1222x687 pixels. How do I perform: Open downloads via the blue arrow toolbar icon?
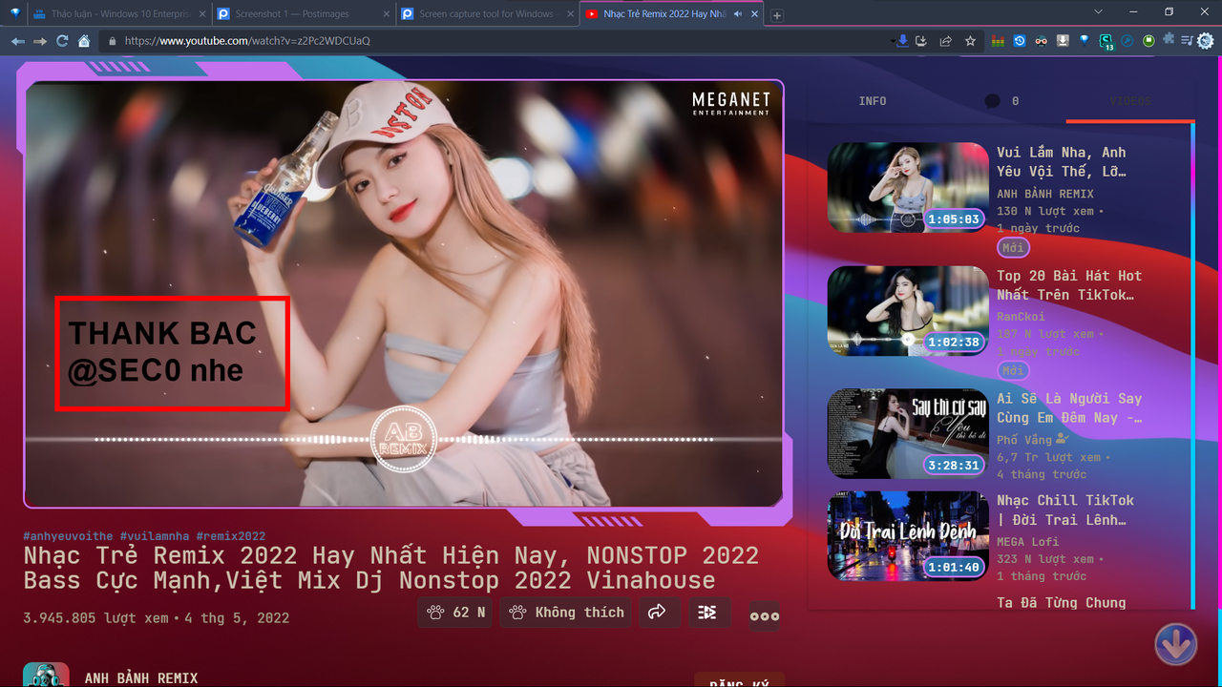903,41
